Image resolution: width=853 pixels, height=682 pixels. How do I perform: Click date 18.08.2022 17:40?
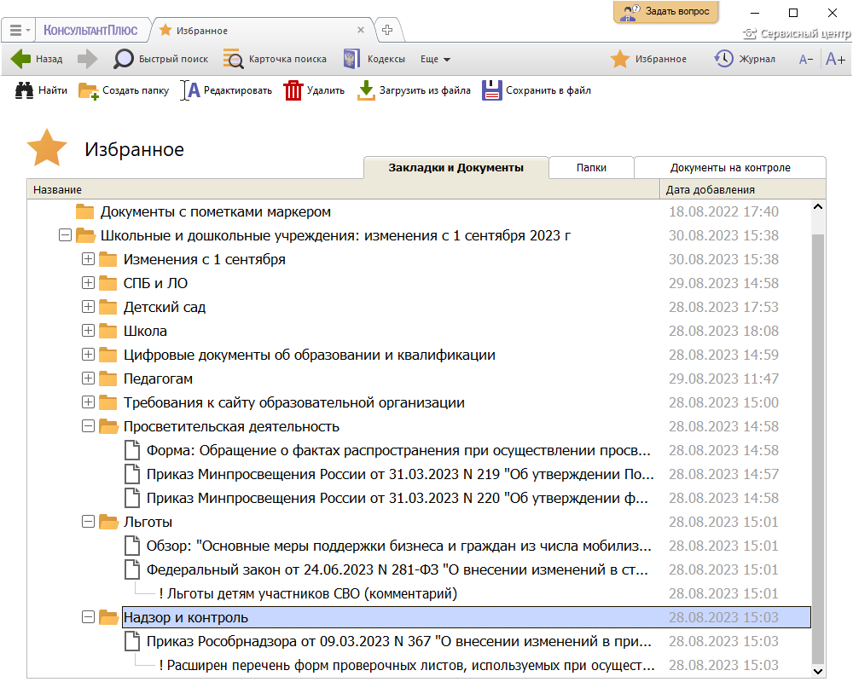[x=723, y=211]
